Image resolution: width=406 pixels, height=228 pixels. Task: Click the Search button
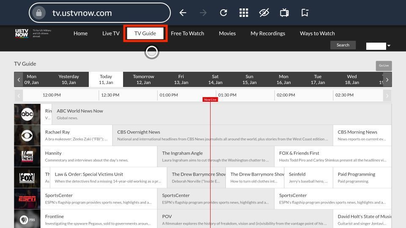click(x=343, y=45)
